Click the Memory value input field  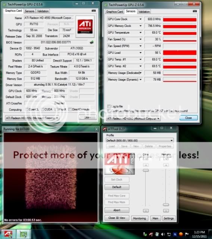coord(166,159)
